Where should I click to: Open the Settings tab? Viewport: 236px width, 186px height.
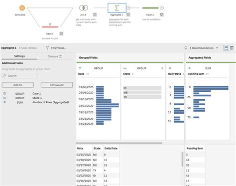(19, 56)
